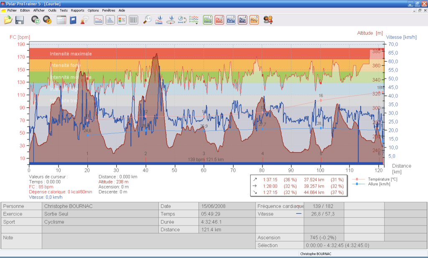Click the save floppy disk icon
This screenshot has width=428, height=258.
pos(20,20)
